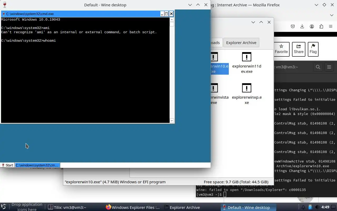Switch to Firefox Windows Explorer Files taskbar entry
The image size is (337, 211).
point(133,207)
